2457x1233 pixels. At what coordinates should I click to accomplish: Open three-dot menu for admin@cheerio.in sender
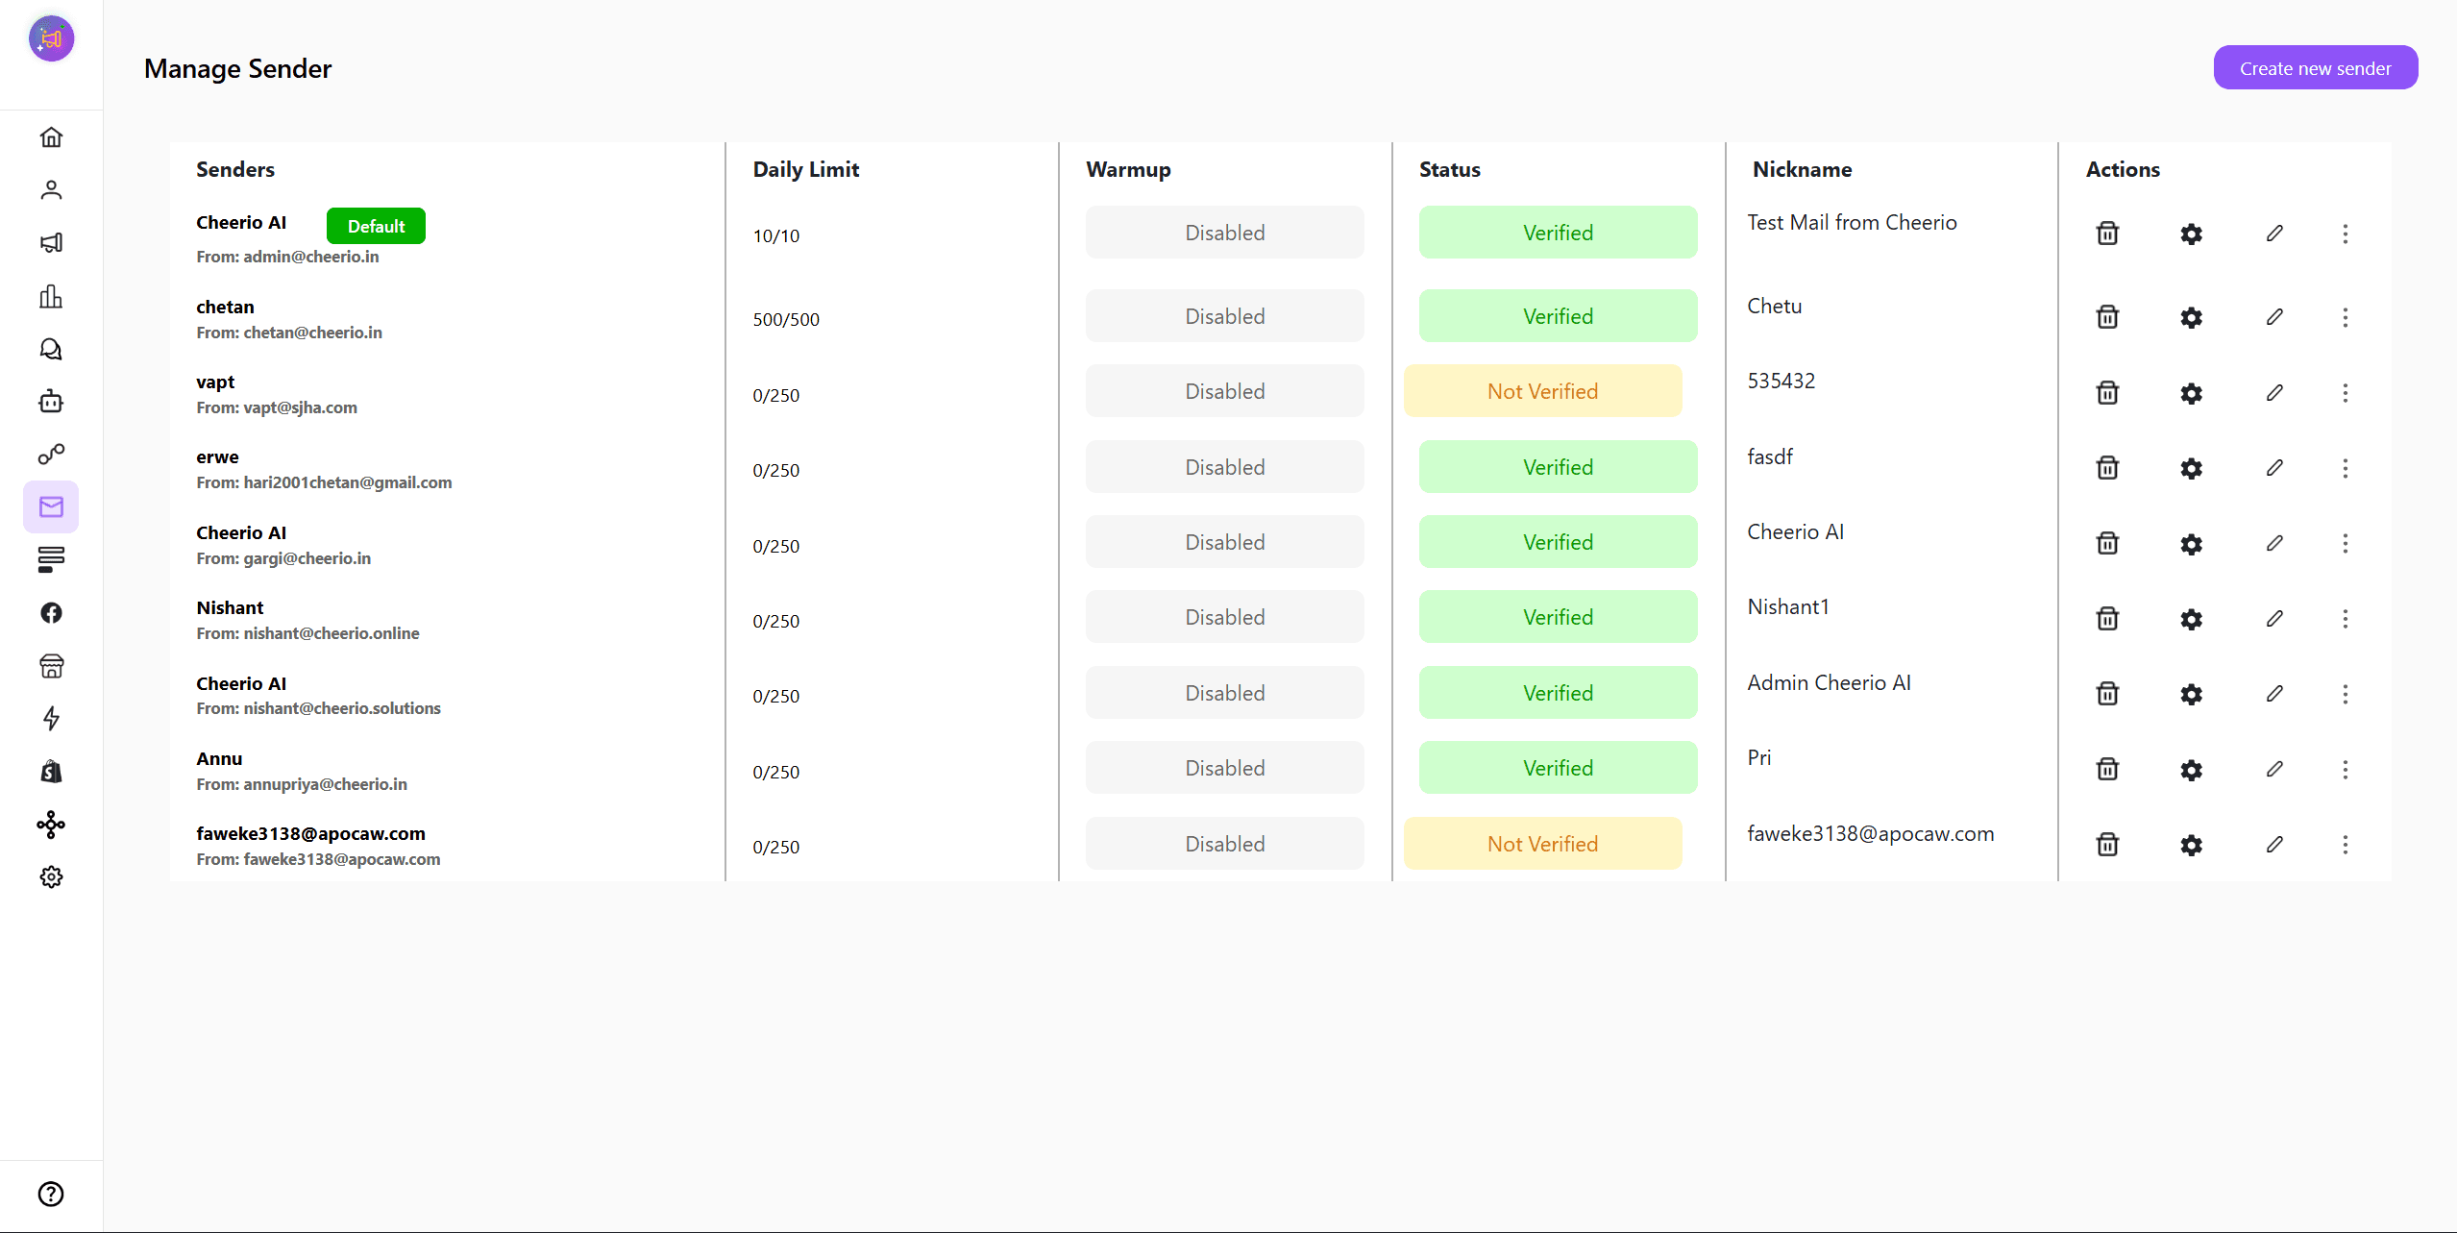2345,234
